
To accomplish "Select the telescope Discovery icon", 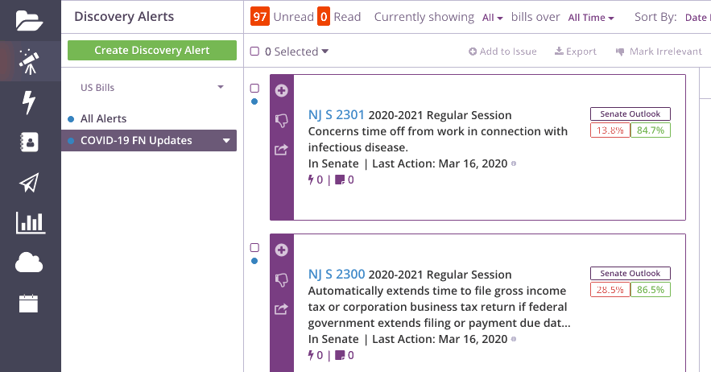I will click(x=30, y=61).
